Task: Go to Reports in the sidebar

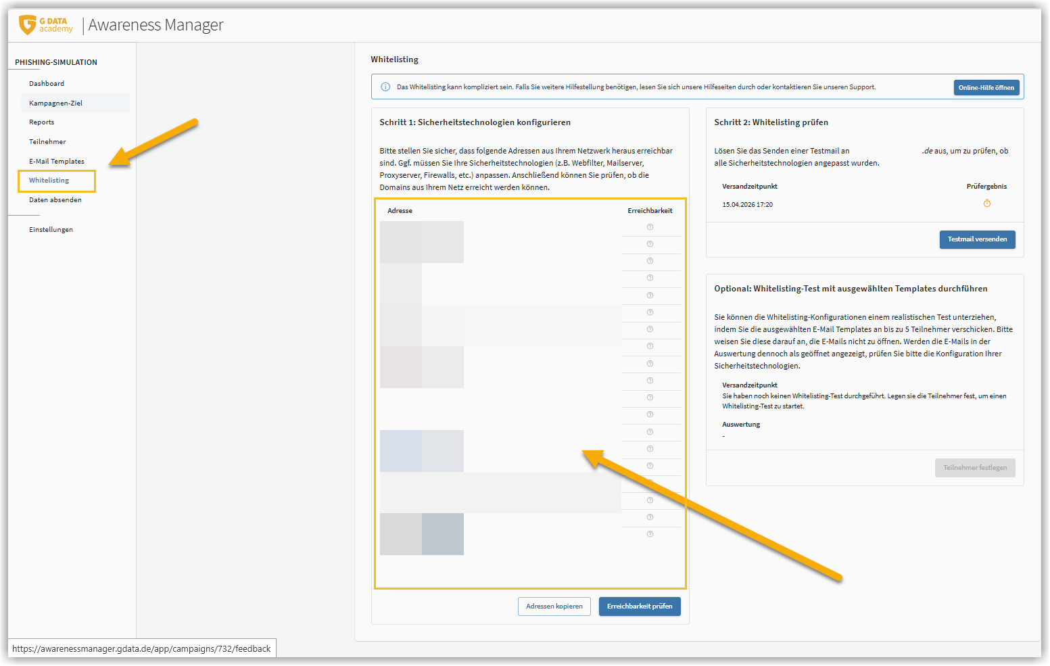Action: [x=41, y=122]
